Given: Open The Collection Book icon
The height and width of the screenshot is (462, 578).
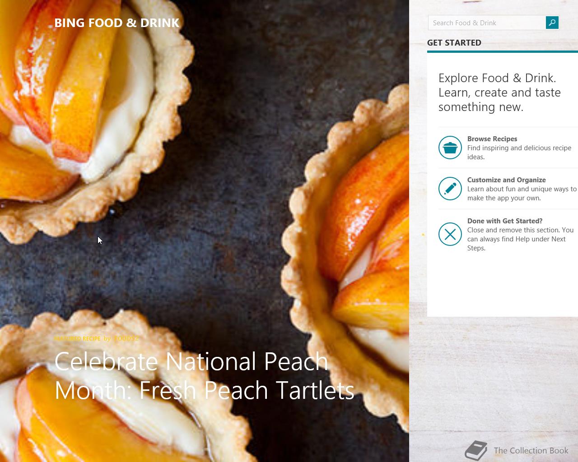Looking at the screenshot, I should (476, 450).
